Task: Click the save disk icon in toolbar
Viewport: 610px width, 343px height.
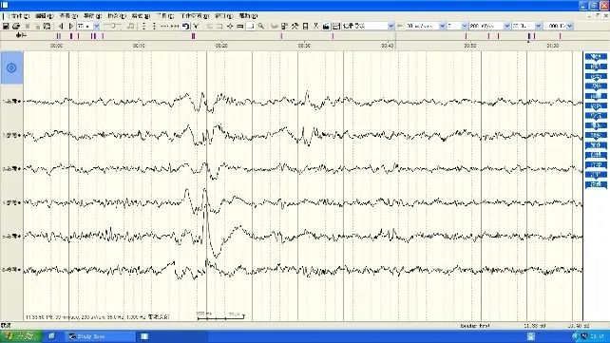Action: [6, 26]
